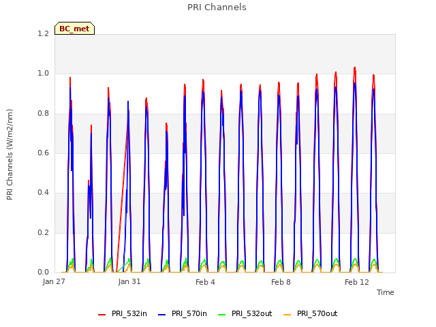
Task: Click the 1.0 y-axis tick label
Action: tap(44, 74)
